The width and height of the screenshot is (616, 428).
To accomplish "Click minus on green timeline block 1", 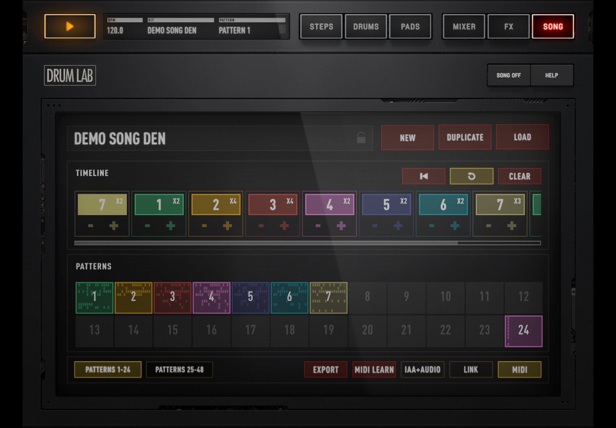I will pyautogui.click(x=147, y=225).
